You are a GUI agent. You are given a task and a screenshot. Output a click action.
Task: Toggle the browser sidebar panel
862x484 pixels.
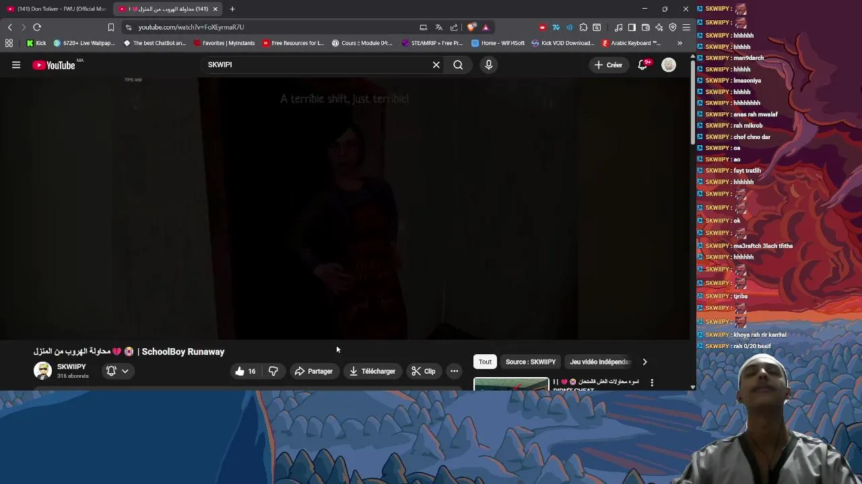coord(632,27)
